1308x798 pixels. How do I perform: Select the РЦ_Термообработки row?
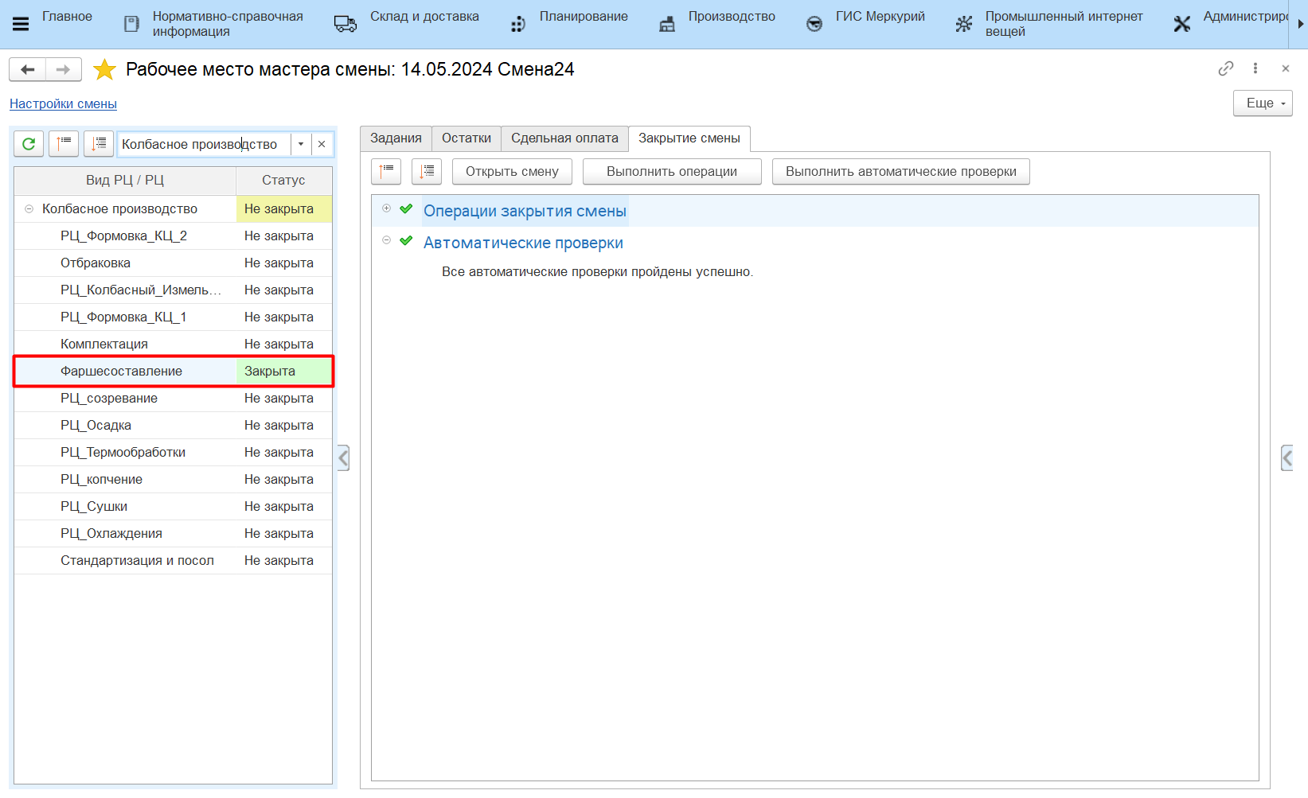[x=123, y=453]
